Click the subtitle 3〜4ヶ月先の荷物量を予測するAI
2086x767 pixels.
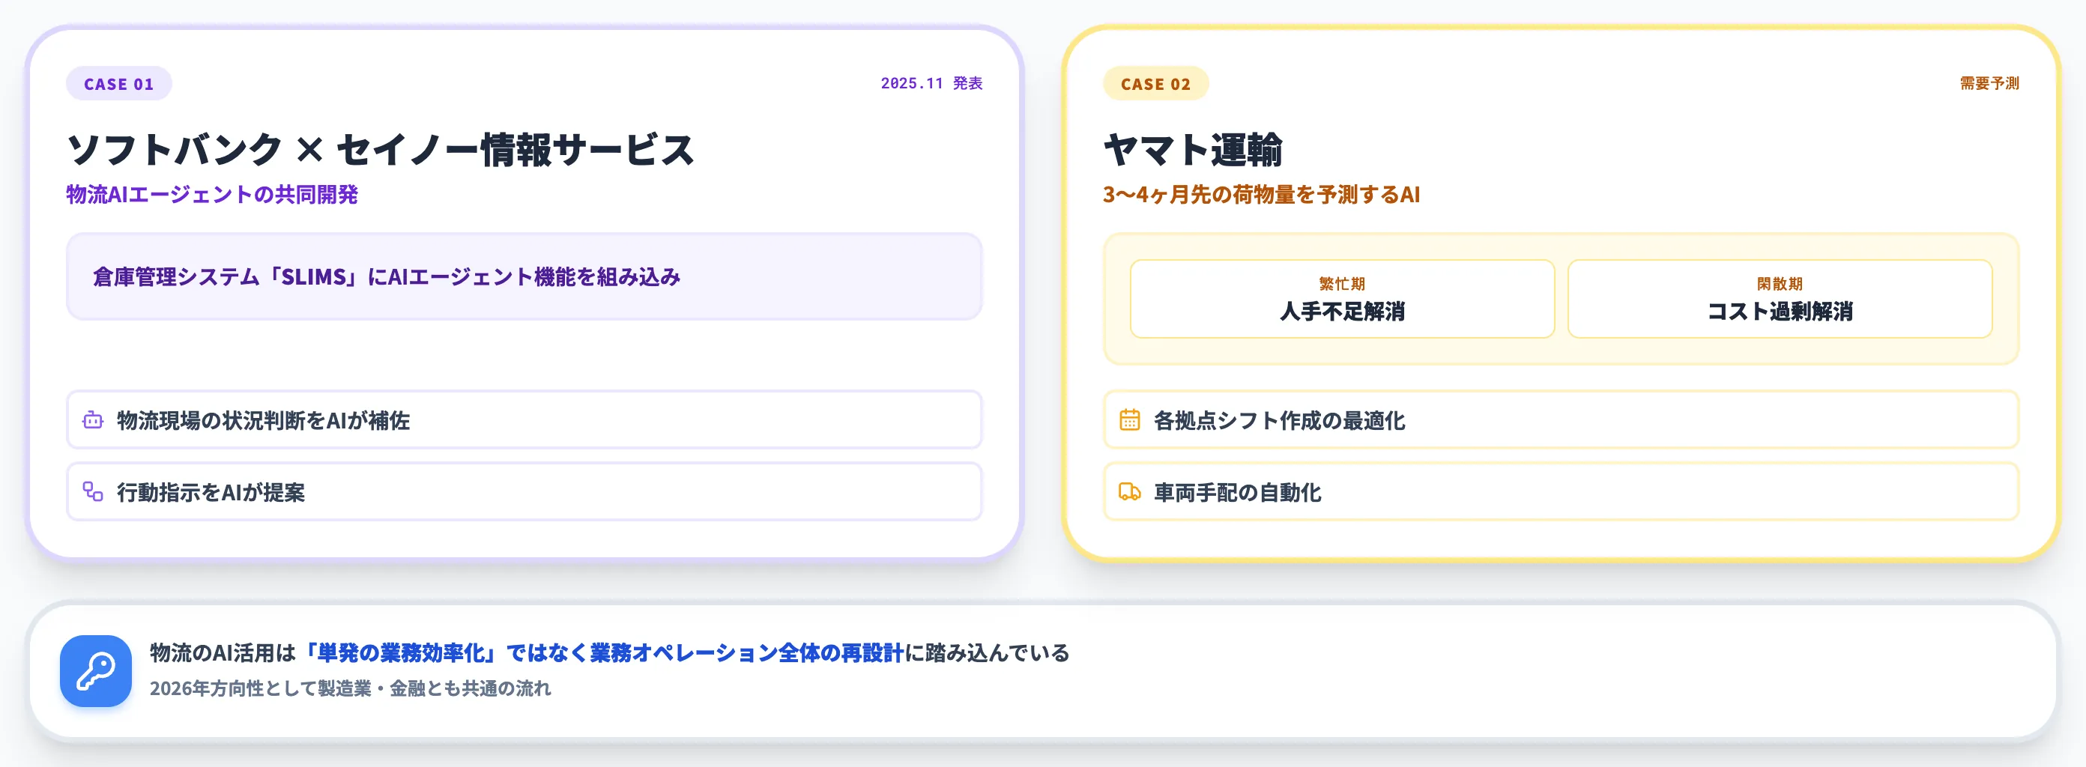point(1261,195)
